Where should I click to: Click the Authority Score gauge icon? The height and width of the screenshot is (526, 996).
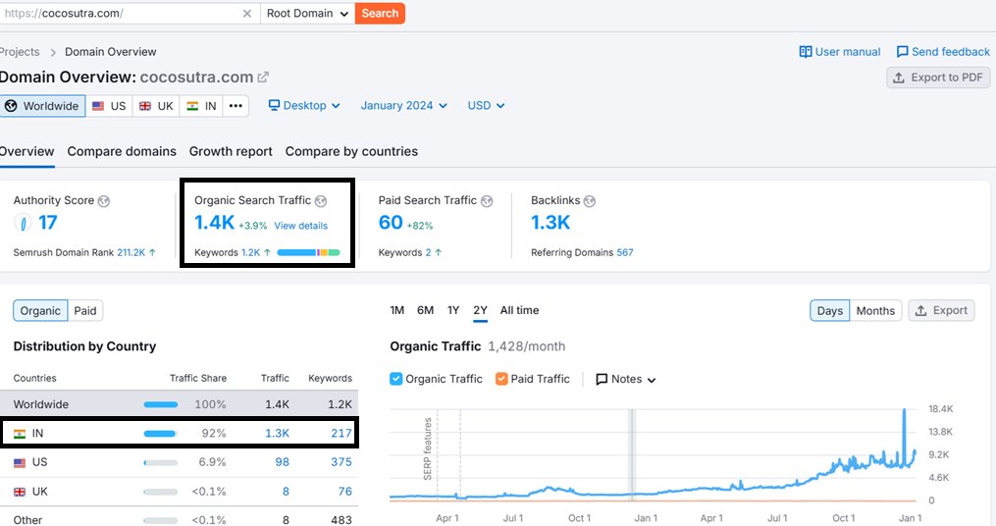coord(23,223)
